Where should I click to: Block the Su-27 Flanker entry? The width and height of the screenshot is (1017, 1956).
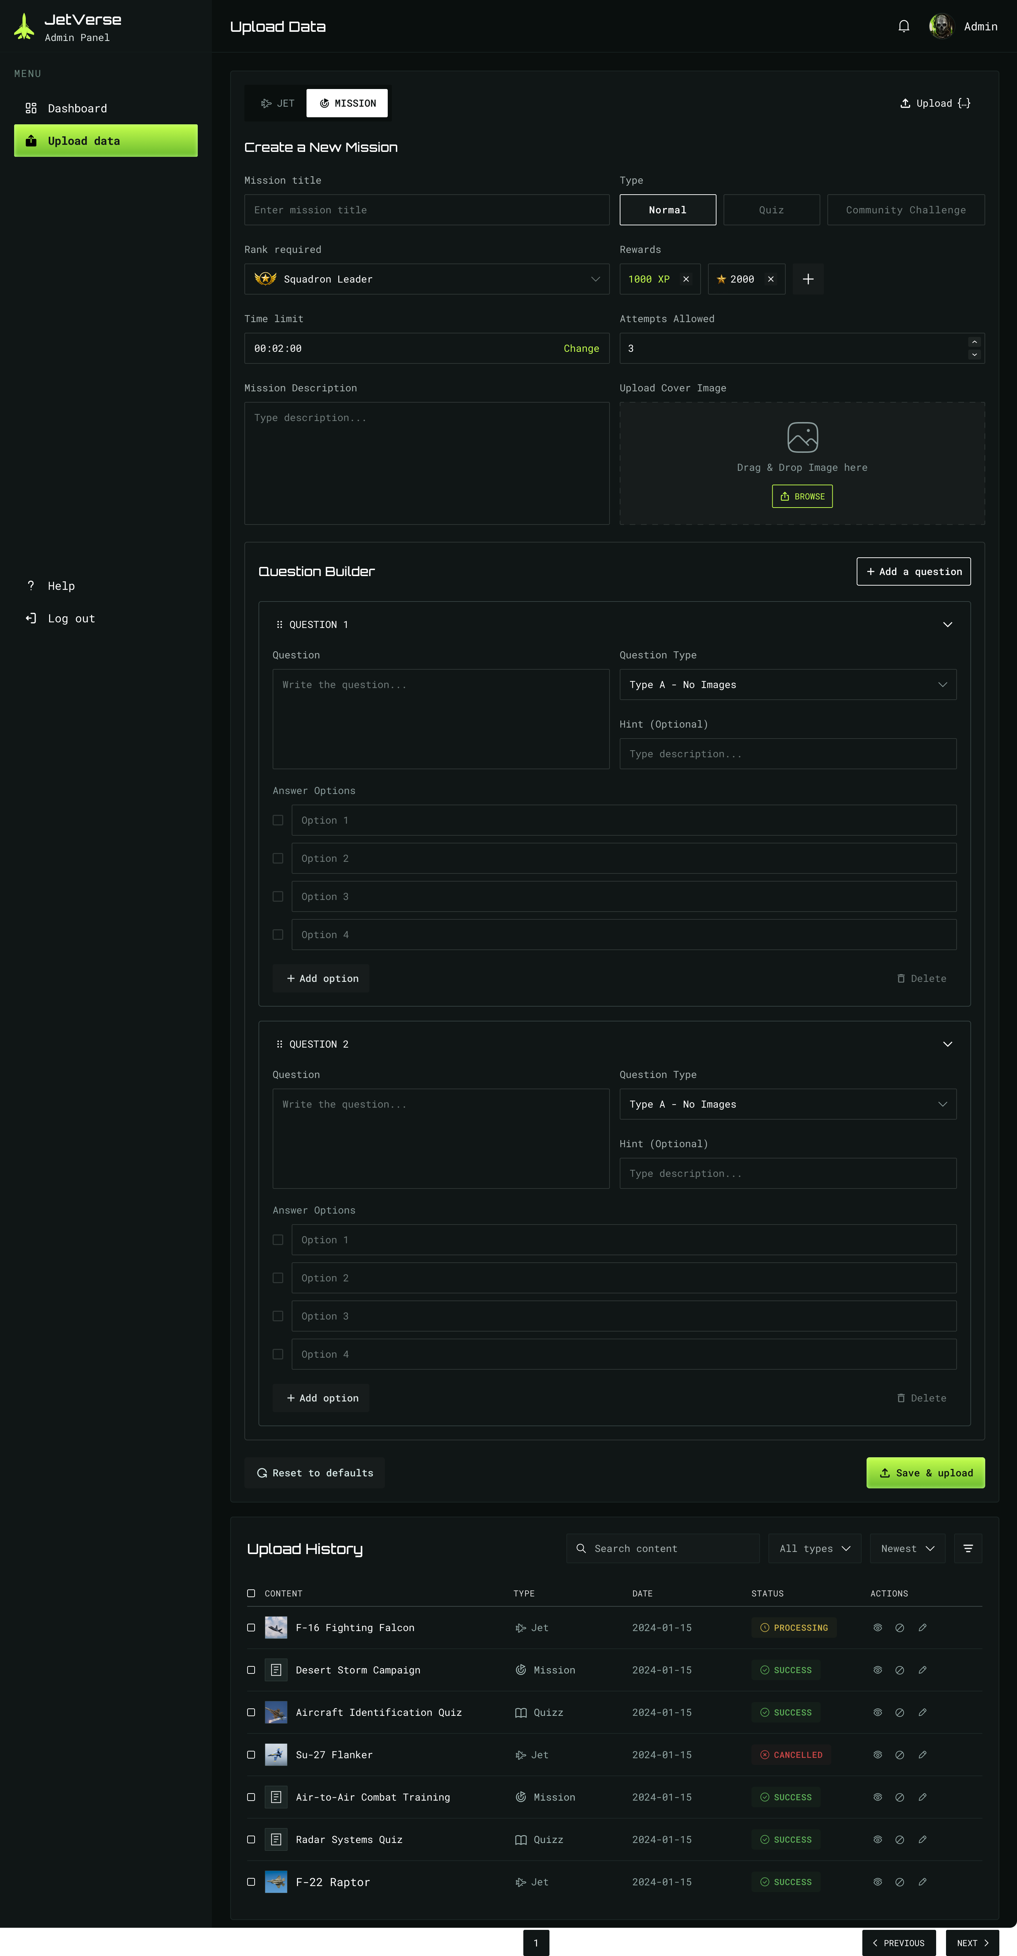[x=900, y=1755]
